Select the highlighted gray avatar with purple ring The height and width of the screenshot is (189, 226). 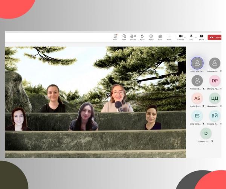(197, 63)
